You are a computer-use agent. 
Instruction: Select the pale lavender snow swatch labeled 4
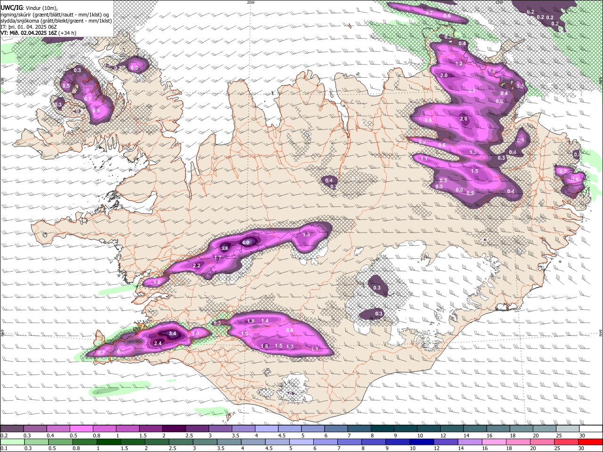(x=266, y=428)
